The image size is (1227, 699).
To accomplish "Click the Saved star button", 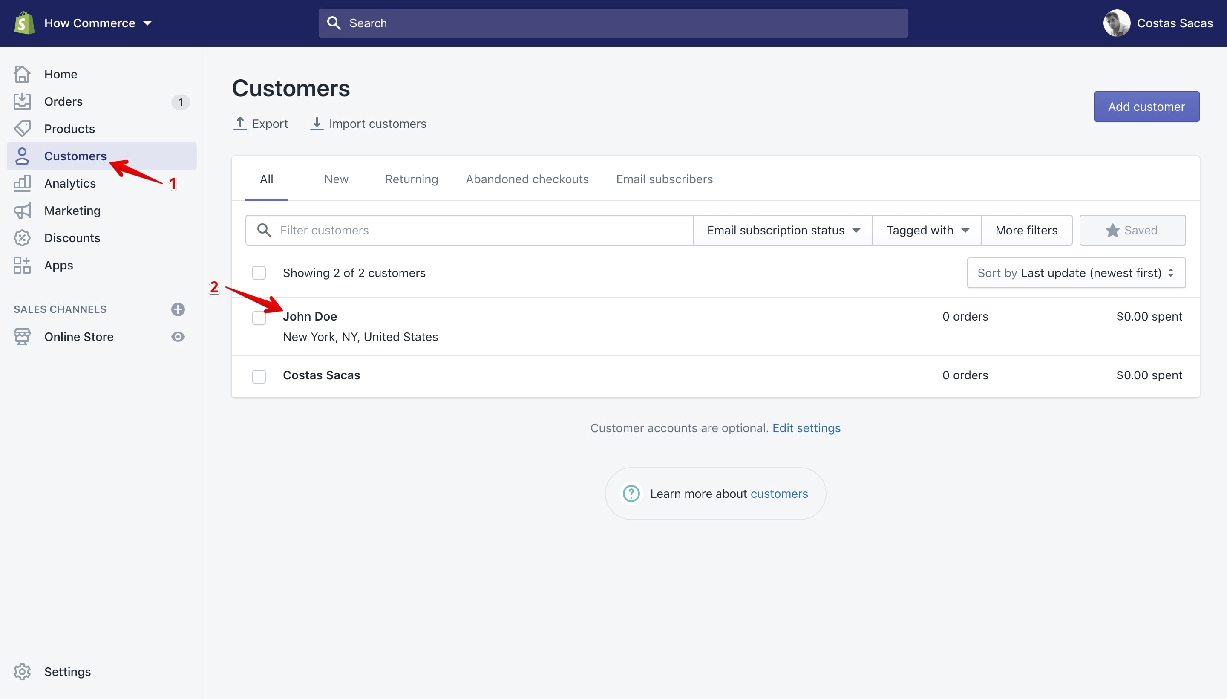I will pos(1132,230).
